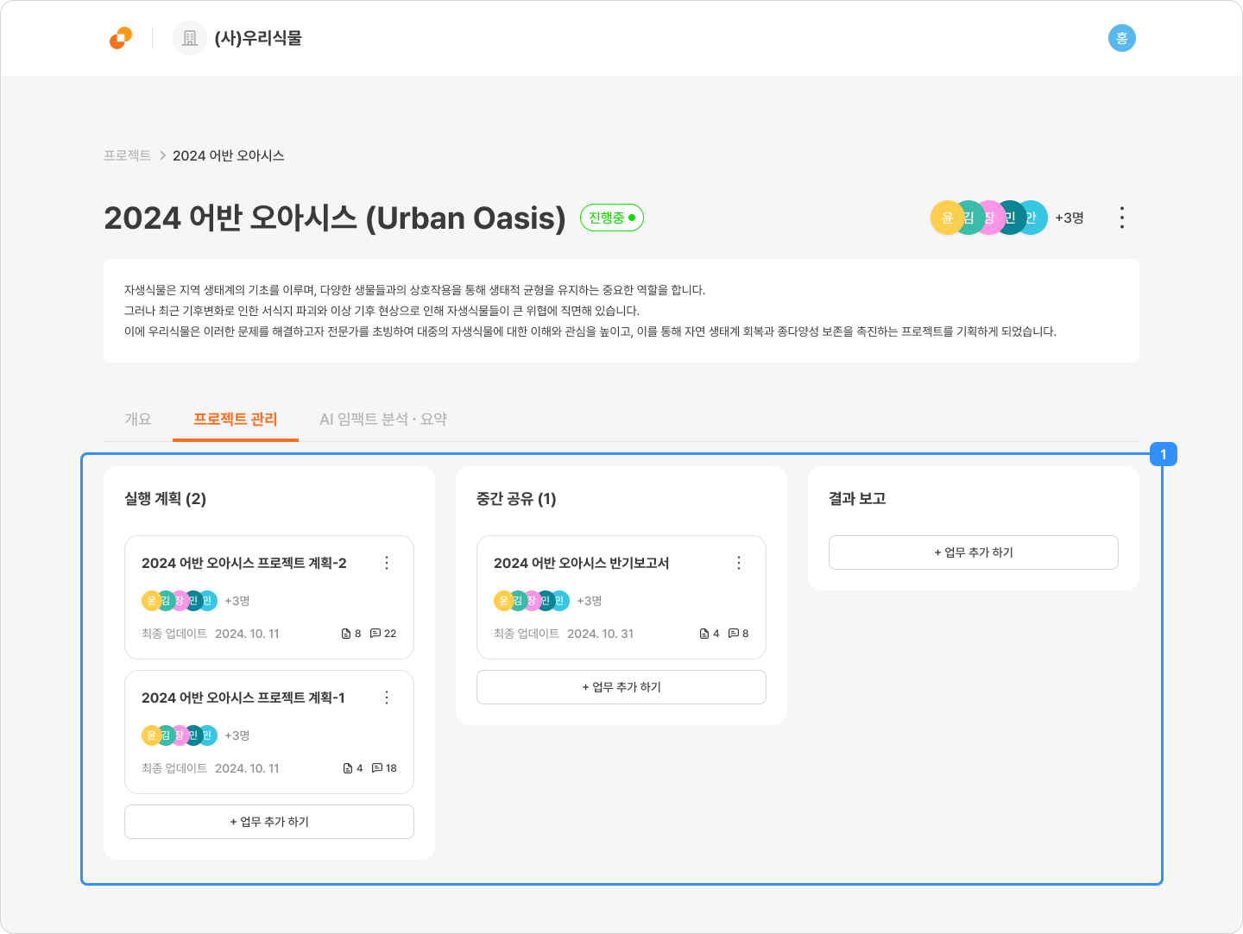Add a task in 실행 계획 column
1243x934 pixels.
[x=268, y=822]
